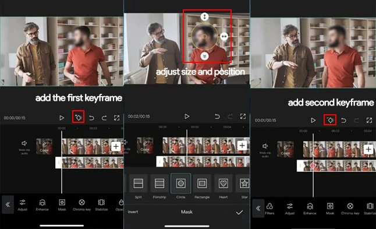
Task: Open Enhance tool in the right screen
Action: pyautogui.click(x=310, y=209)
